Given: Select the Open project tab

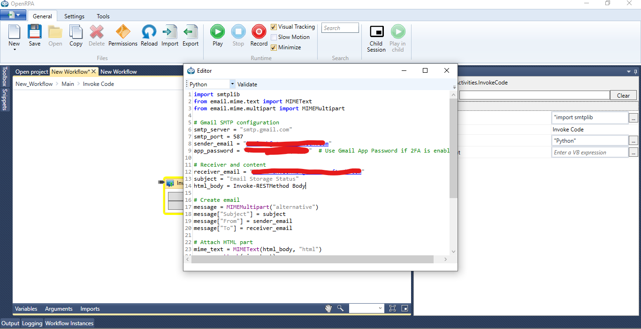Looking at the screenshot, I should point(31,71).
